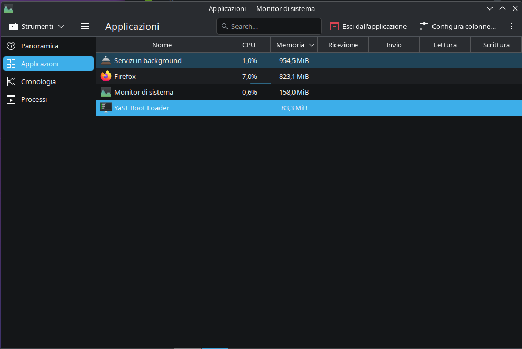Click the Scrittura column header

496,45
